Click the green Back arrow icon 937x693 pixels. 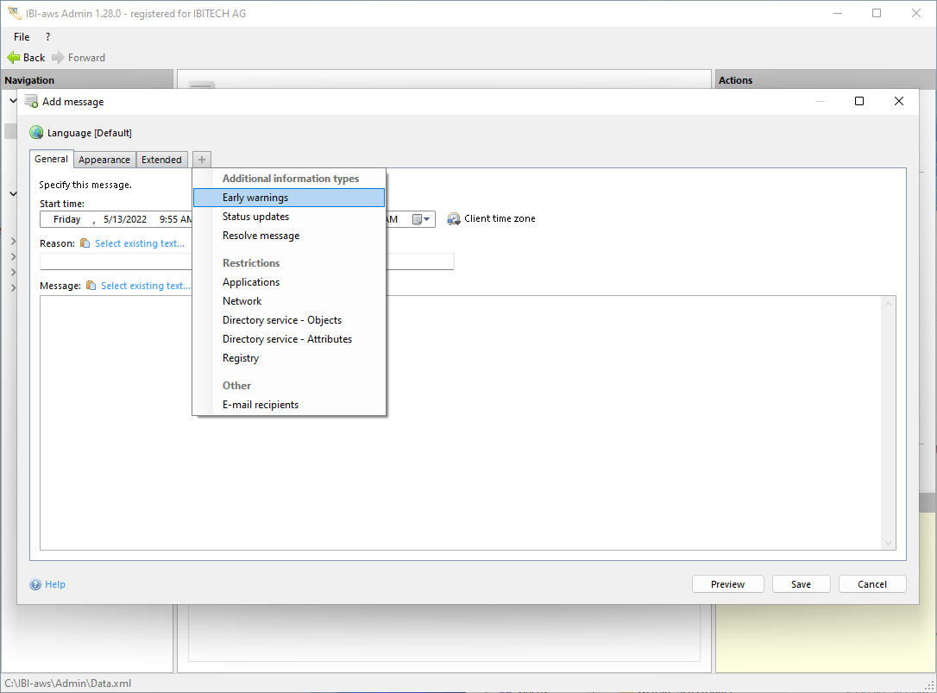click(x=14, y=58)
